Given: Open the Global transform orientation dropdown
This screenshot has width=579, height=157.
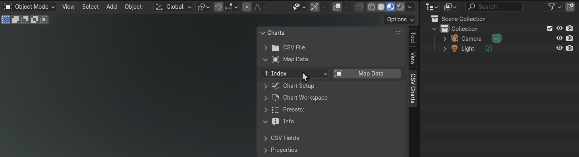Looking at the screenshot, I should (x=173, y=7).
